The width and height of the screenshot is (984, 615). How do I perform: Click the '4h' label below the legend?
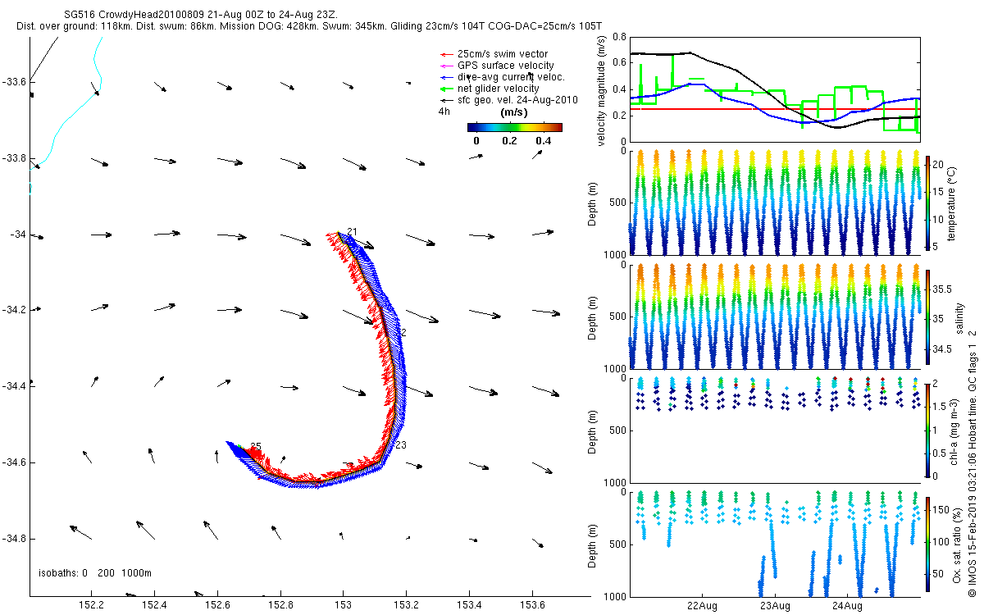coord(444,111)
